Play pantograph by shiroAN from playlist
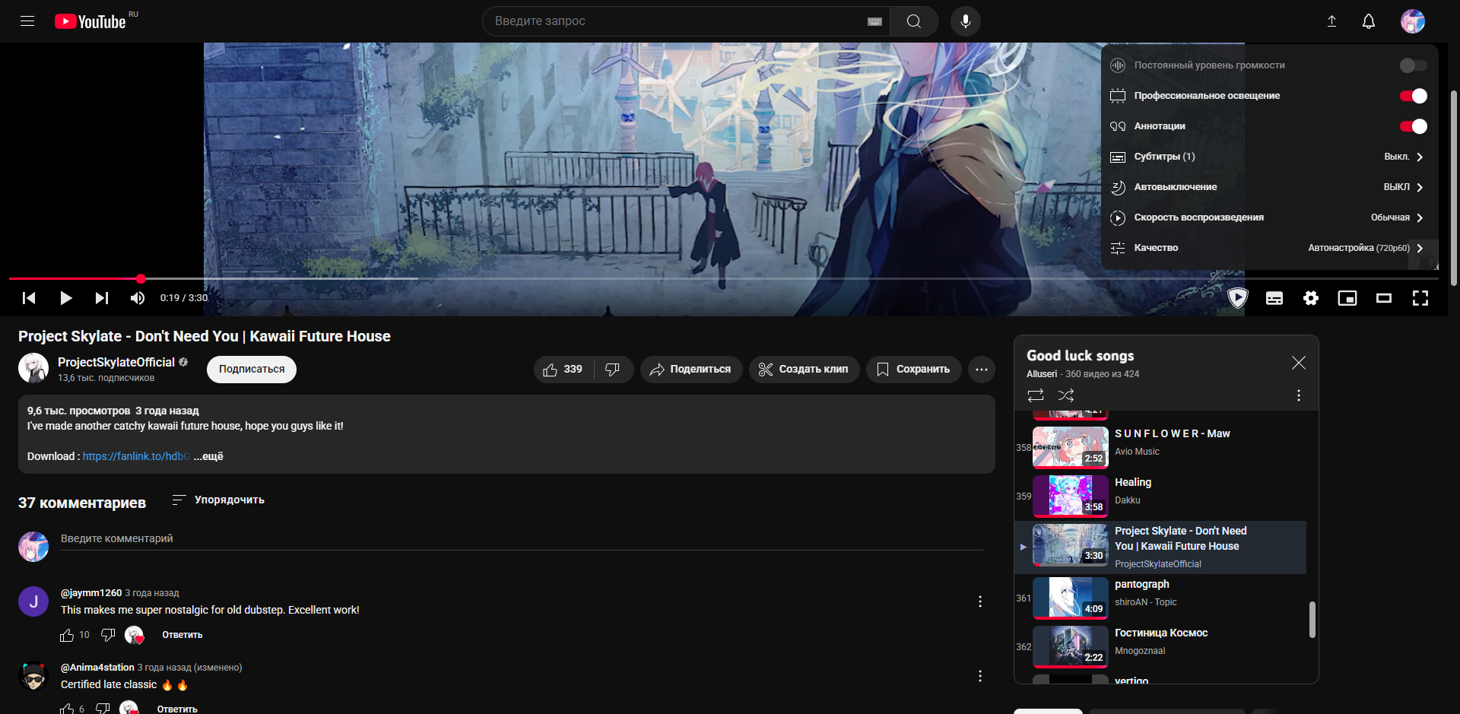 (x=1160, y=598)
